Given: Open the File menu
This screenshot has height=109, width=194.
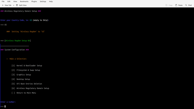Looking at the screenshot, I should pyautogui.click(x=3, y=2).
